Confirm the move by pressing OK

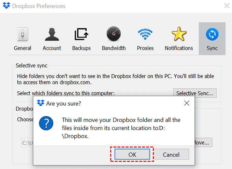132,155
